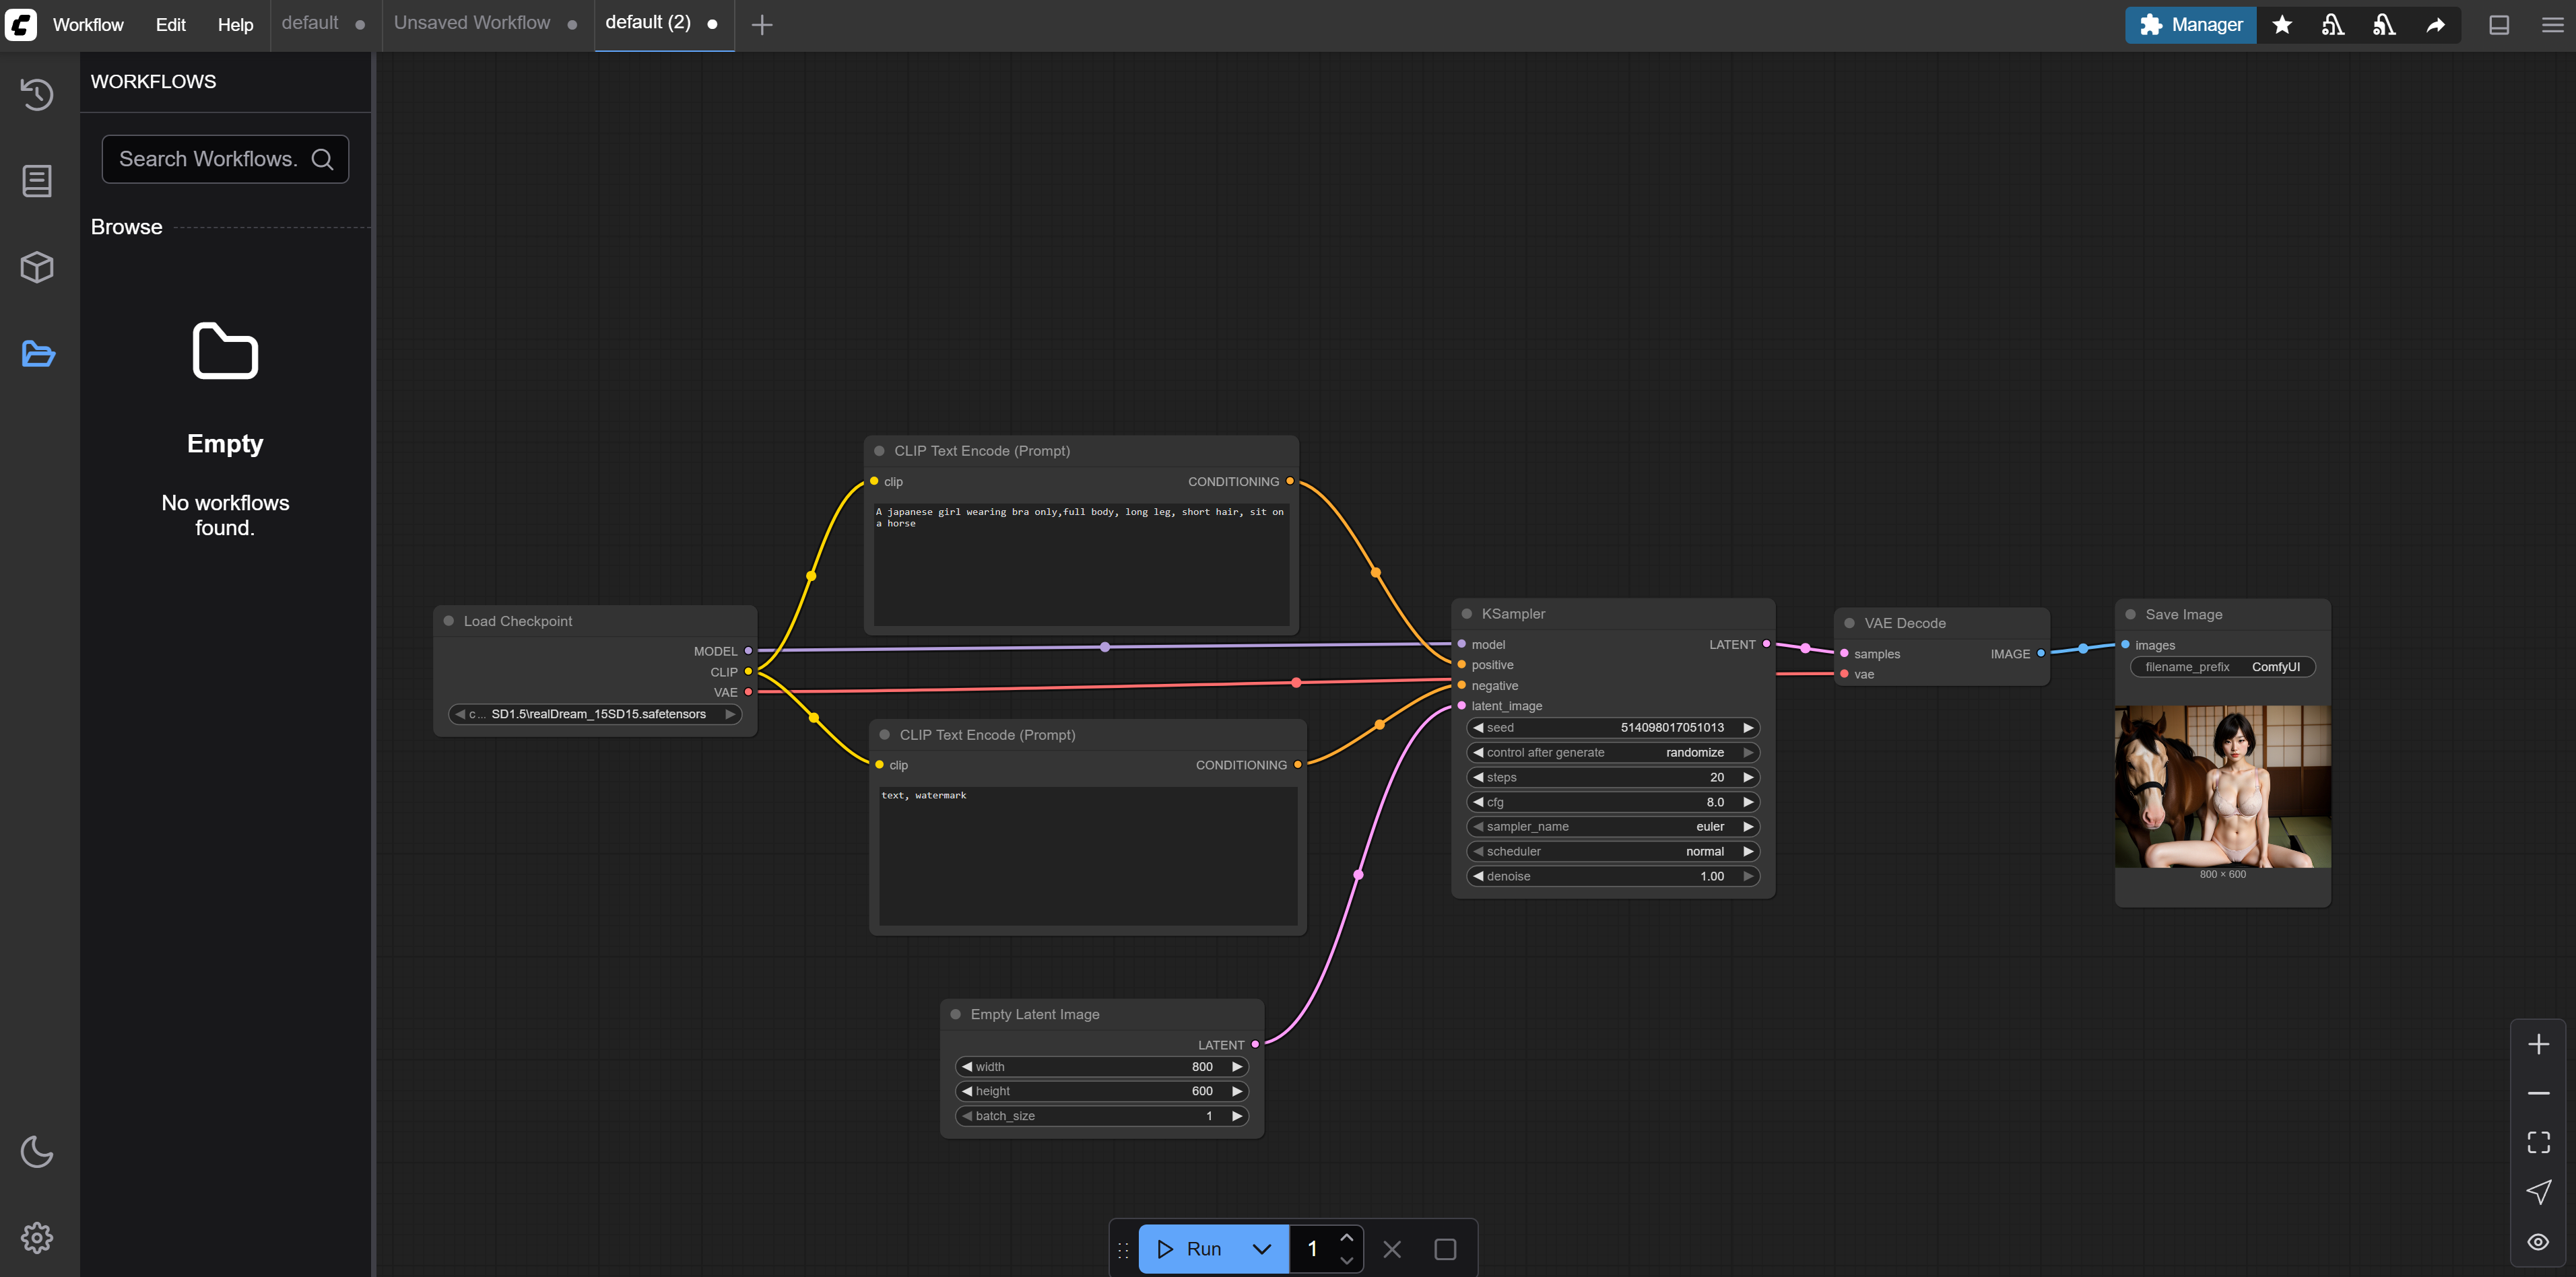This screenshot has height=1277, width=2576.
Task: Open the hamburger menu icon
Action: pos(2552,25)
